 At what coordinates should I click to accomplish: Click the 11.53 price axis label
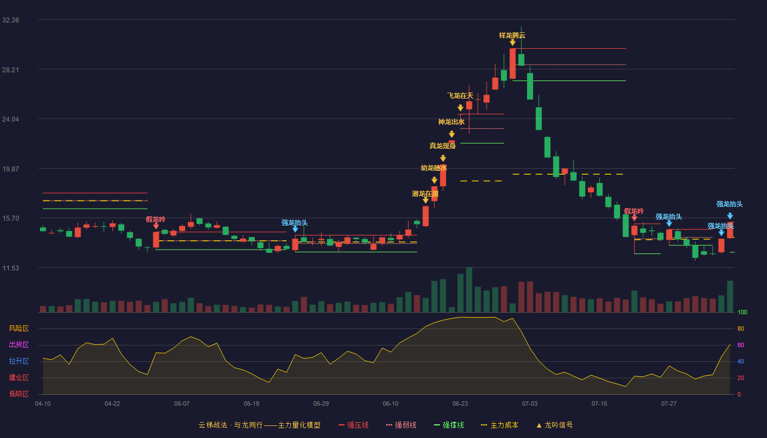10,268
